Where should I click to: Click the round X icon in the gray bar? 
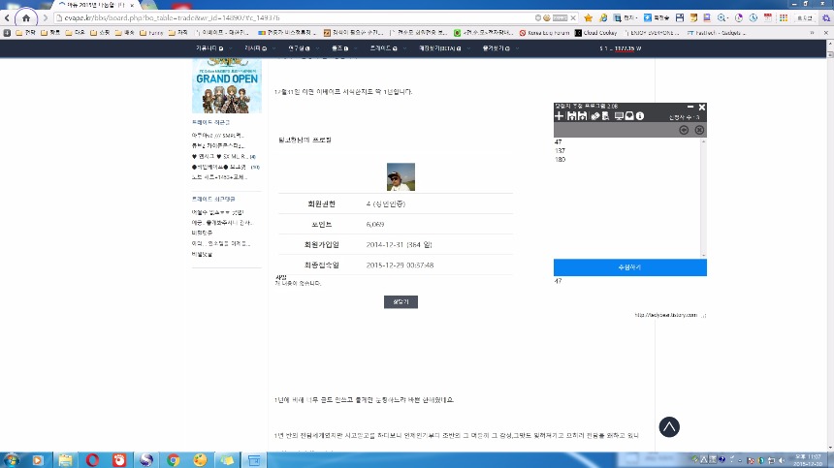coord(699,130)
